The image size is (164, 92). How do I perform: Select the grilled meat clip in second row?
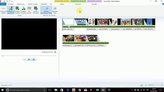[68, 38]
